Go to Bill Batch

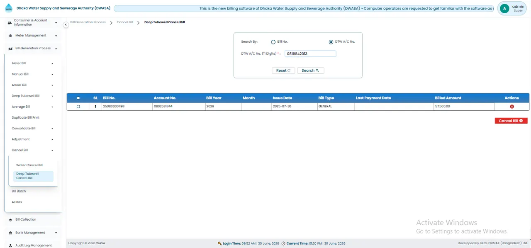pos(19,191)
